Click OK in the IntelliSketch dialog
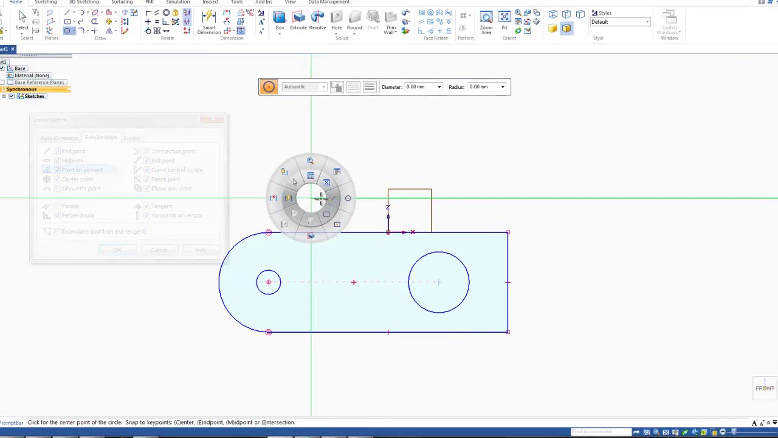 (x=117, y=250)
